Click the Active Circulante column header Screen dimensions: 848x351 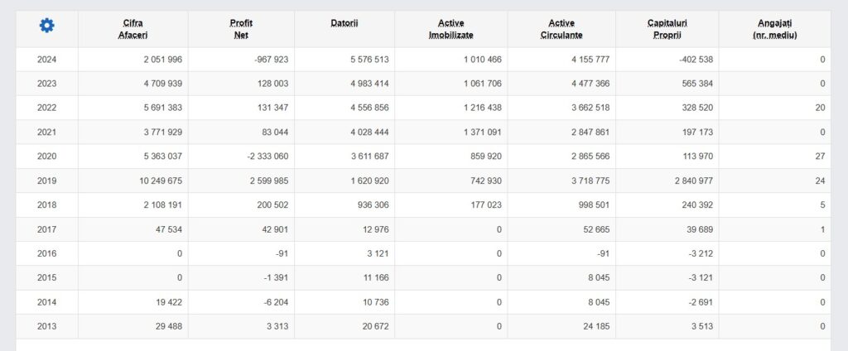pos(561,29)
